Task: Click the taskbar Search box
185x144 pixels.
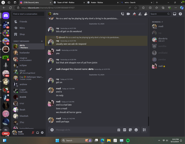Action: point(77,140)
